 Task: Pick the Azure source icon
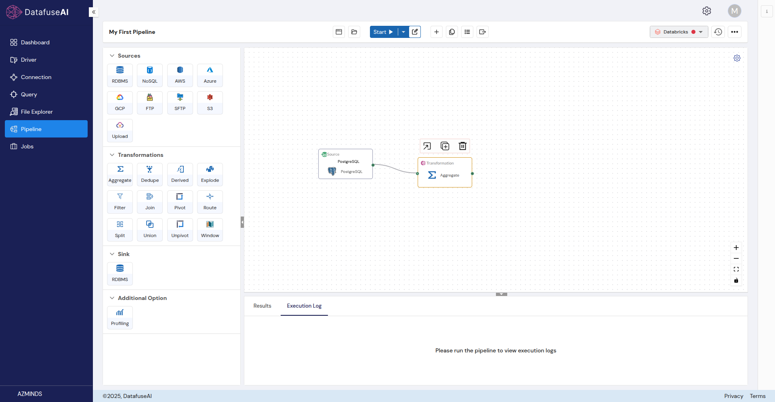210,75
